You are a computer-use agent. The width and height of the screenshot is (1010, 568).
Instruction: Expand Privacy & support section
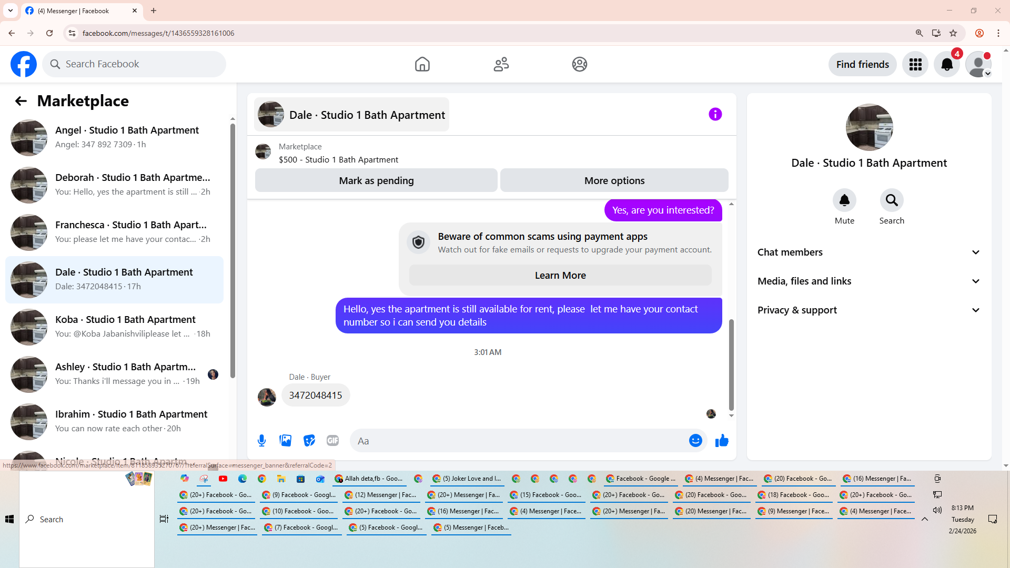[869, 310]
